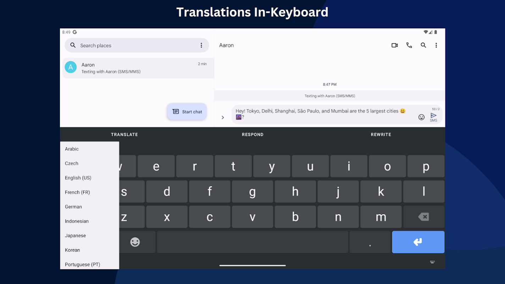Viewport: 505px width, 284px height.
Task: Tap the letter e key
Action: (156, 166)
